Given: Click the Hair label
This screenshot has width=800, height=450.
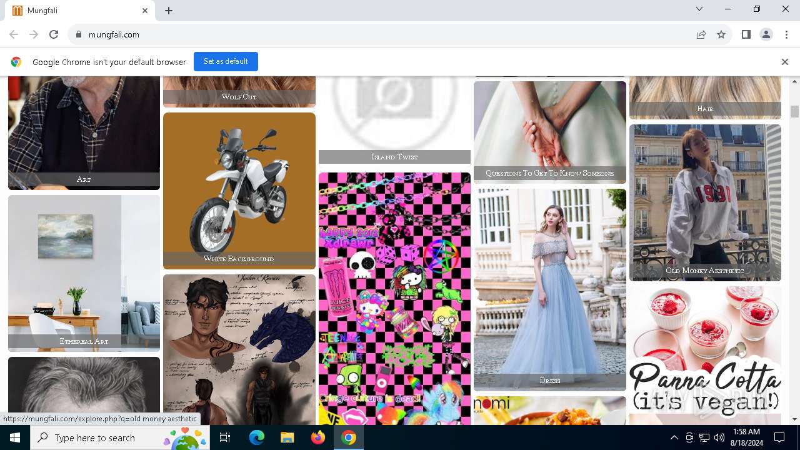Looking at the screenshot, I should tap(705, 109).
